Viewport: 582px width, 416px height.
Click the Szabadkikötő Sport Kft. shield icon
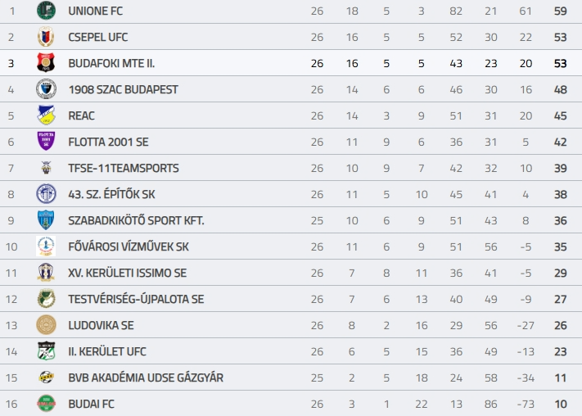coord(46,220)
